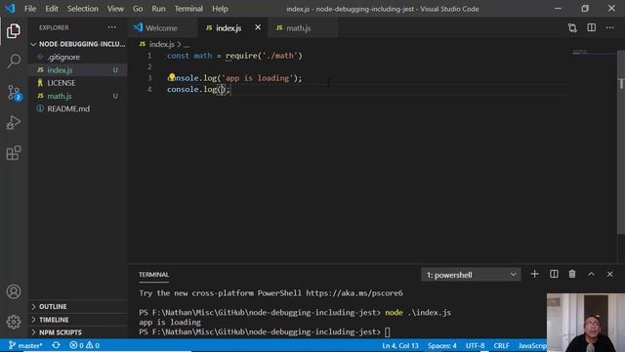
Task: Change encoding via UTF-8 status item
Action: click(475, 345)
